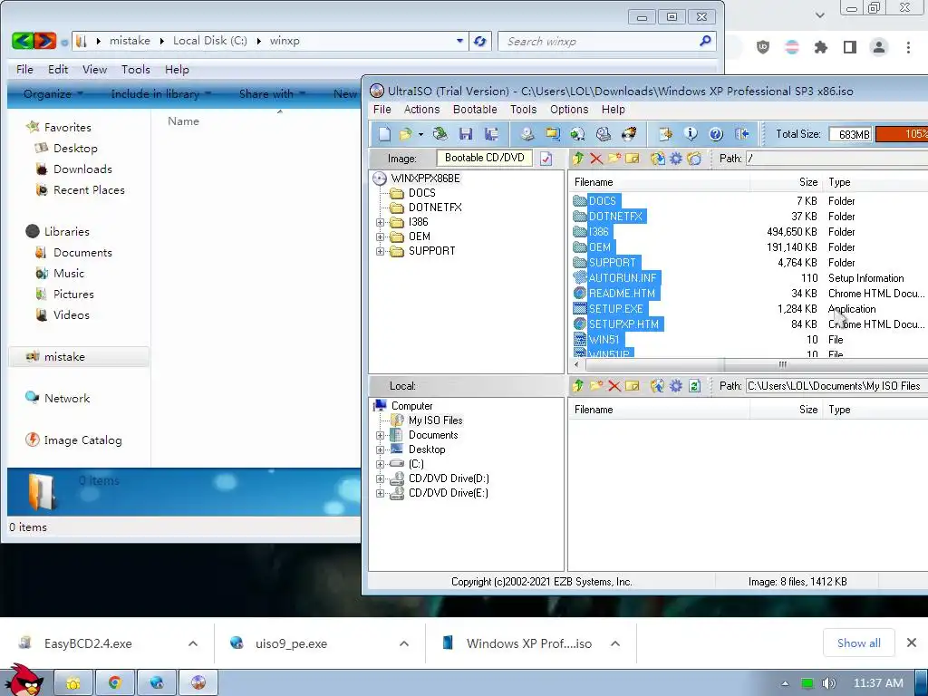Click the Save As icon in UltraISO toolbar
The height and width of the screenshot is (696, 928).
point(491,134)
